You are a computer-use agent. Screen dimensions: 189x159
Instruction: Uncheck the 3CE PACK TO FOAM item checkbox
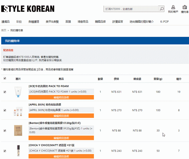point(5,92)
